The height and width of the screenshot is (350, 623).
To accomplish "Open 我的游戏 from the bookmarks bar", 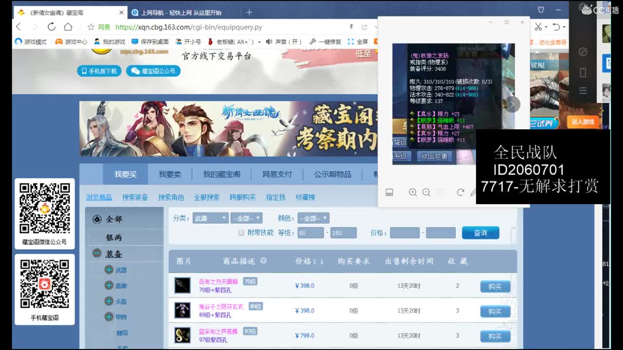I will 110,42.
